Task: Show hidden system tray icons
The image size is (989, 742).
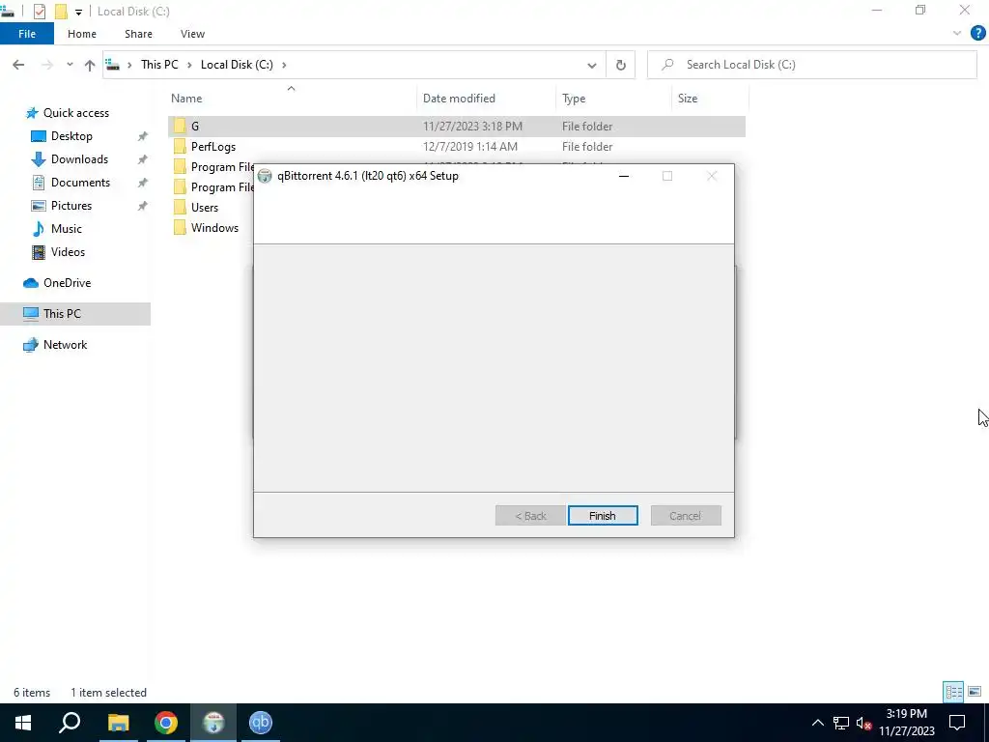Action: 817,723
